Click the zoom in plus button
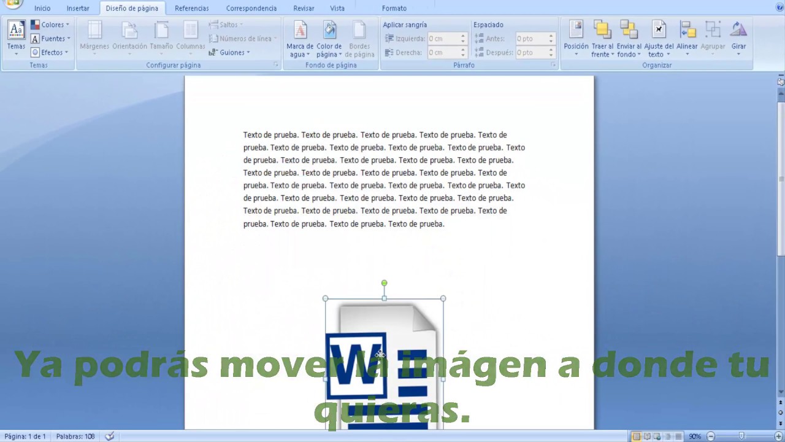 point(779,436)
